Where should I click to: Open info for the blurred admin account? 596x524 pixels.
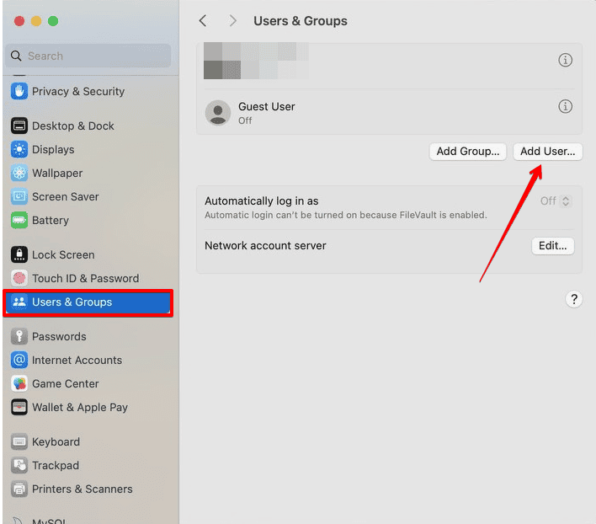[x=565, y=60]
